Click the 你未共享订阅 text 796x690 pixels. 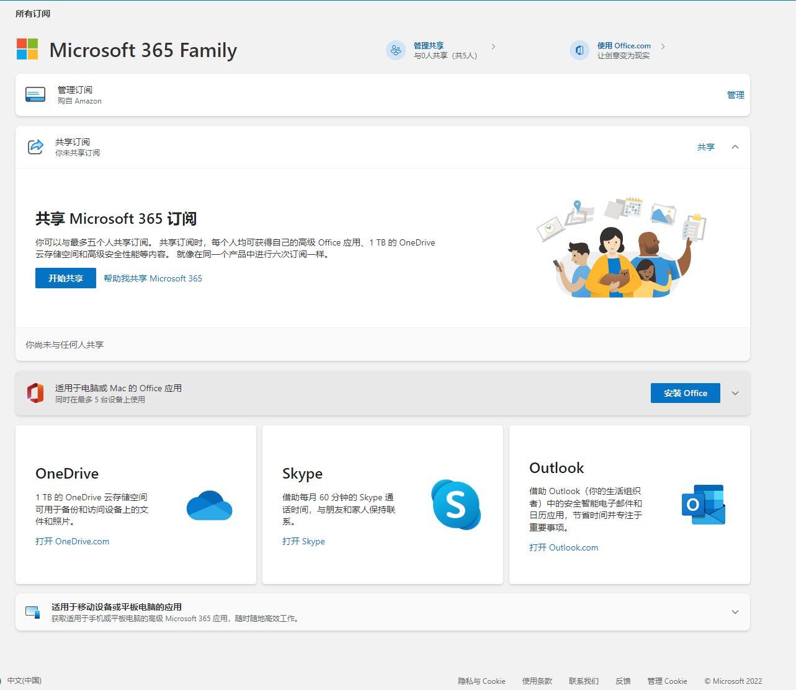(78, 153)
